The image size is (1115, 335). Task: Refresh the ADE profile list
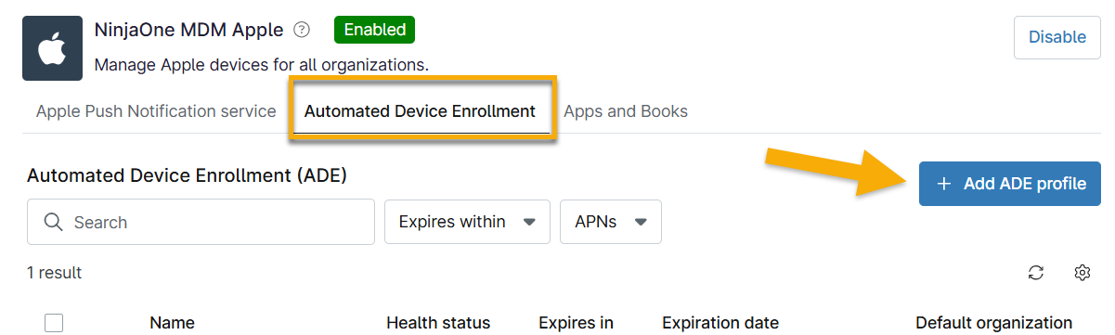click(x=1036, y=273)
